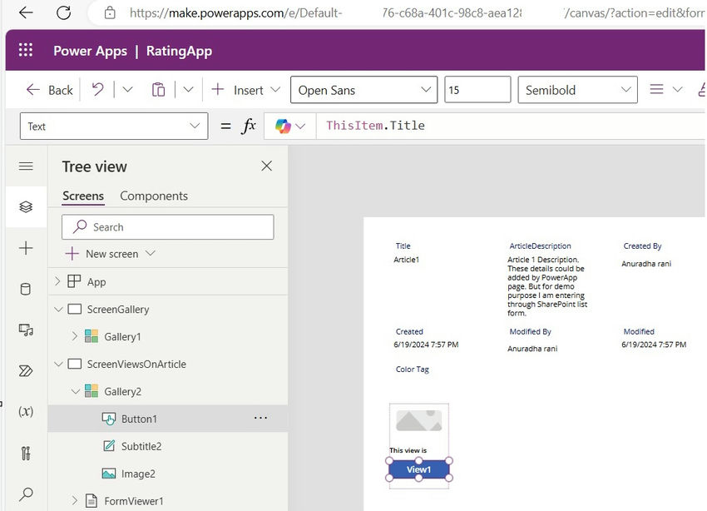The height and width of the screenshot is (511, 707).
Task: Open the Advanced tools icon in left rail
Action: pos(26,453)
